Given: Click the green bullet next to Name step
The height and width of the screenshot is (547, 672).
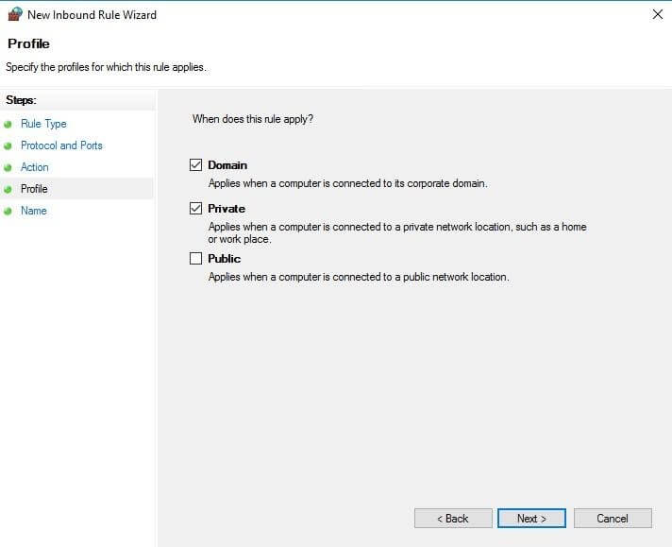Looking at the screenshot, I should click(x=8, y=211).
